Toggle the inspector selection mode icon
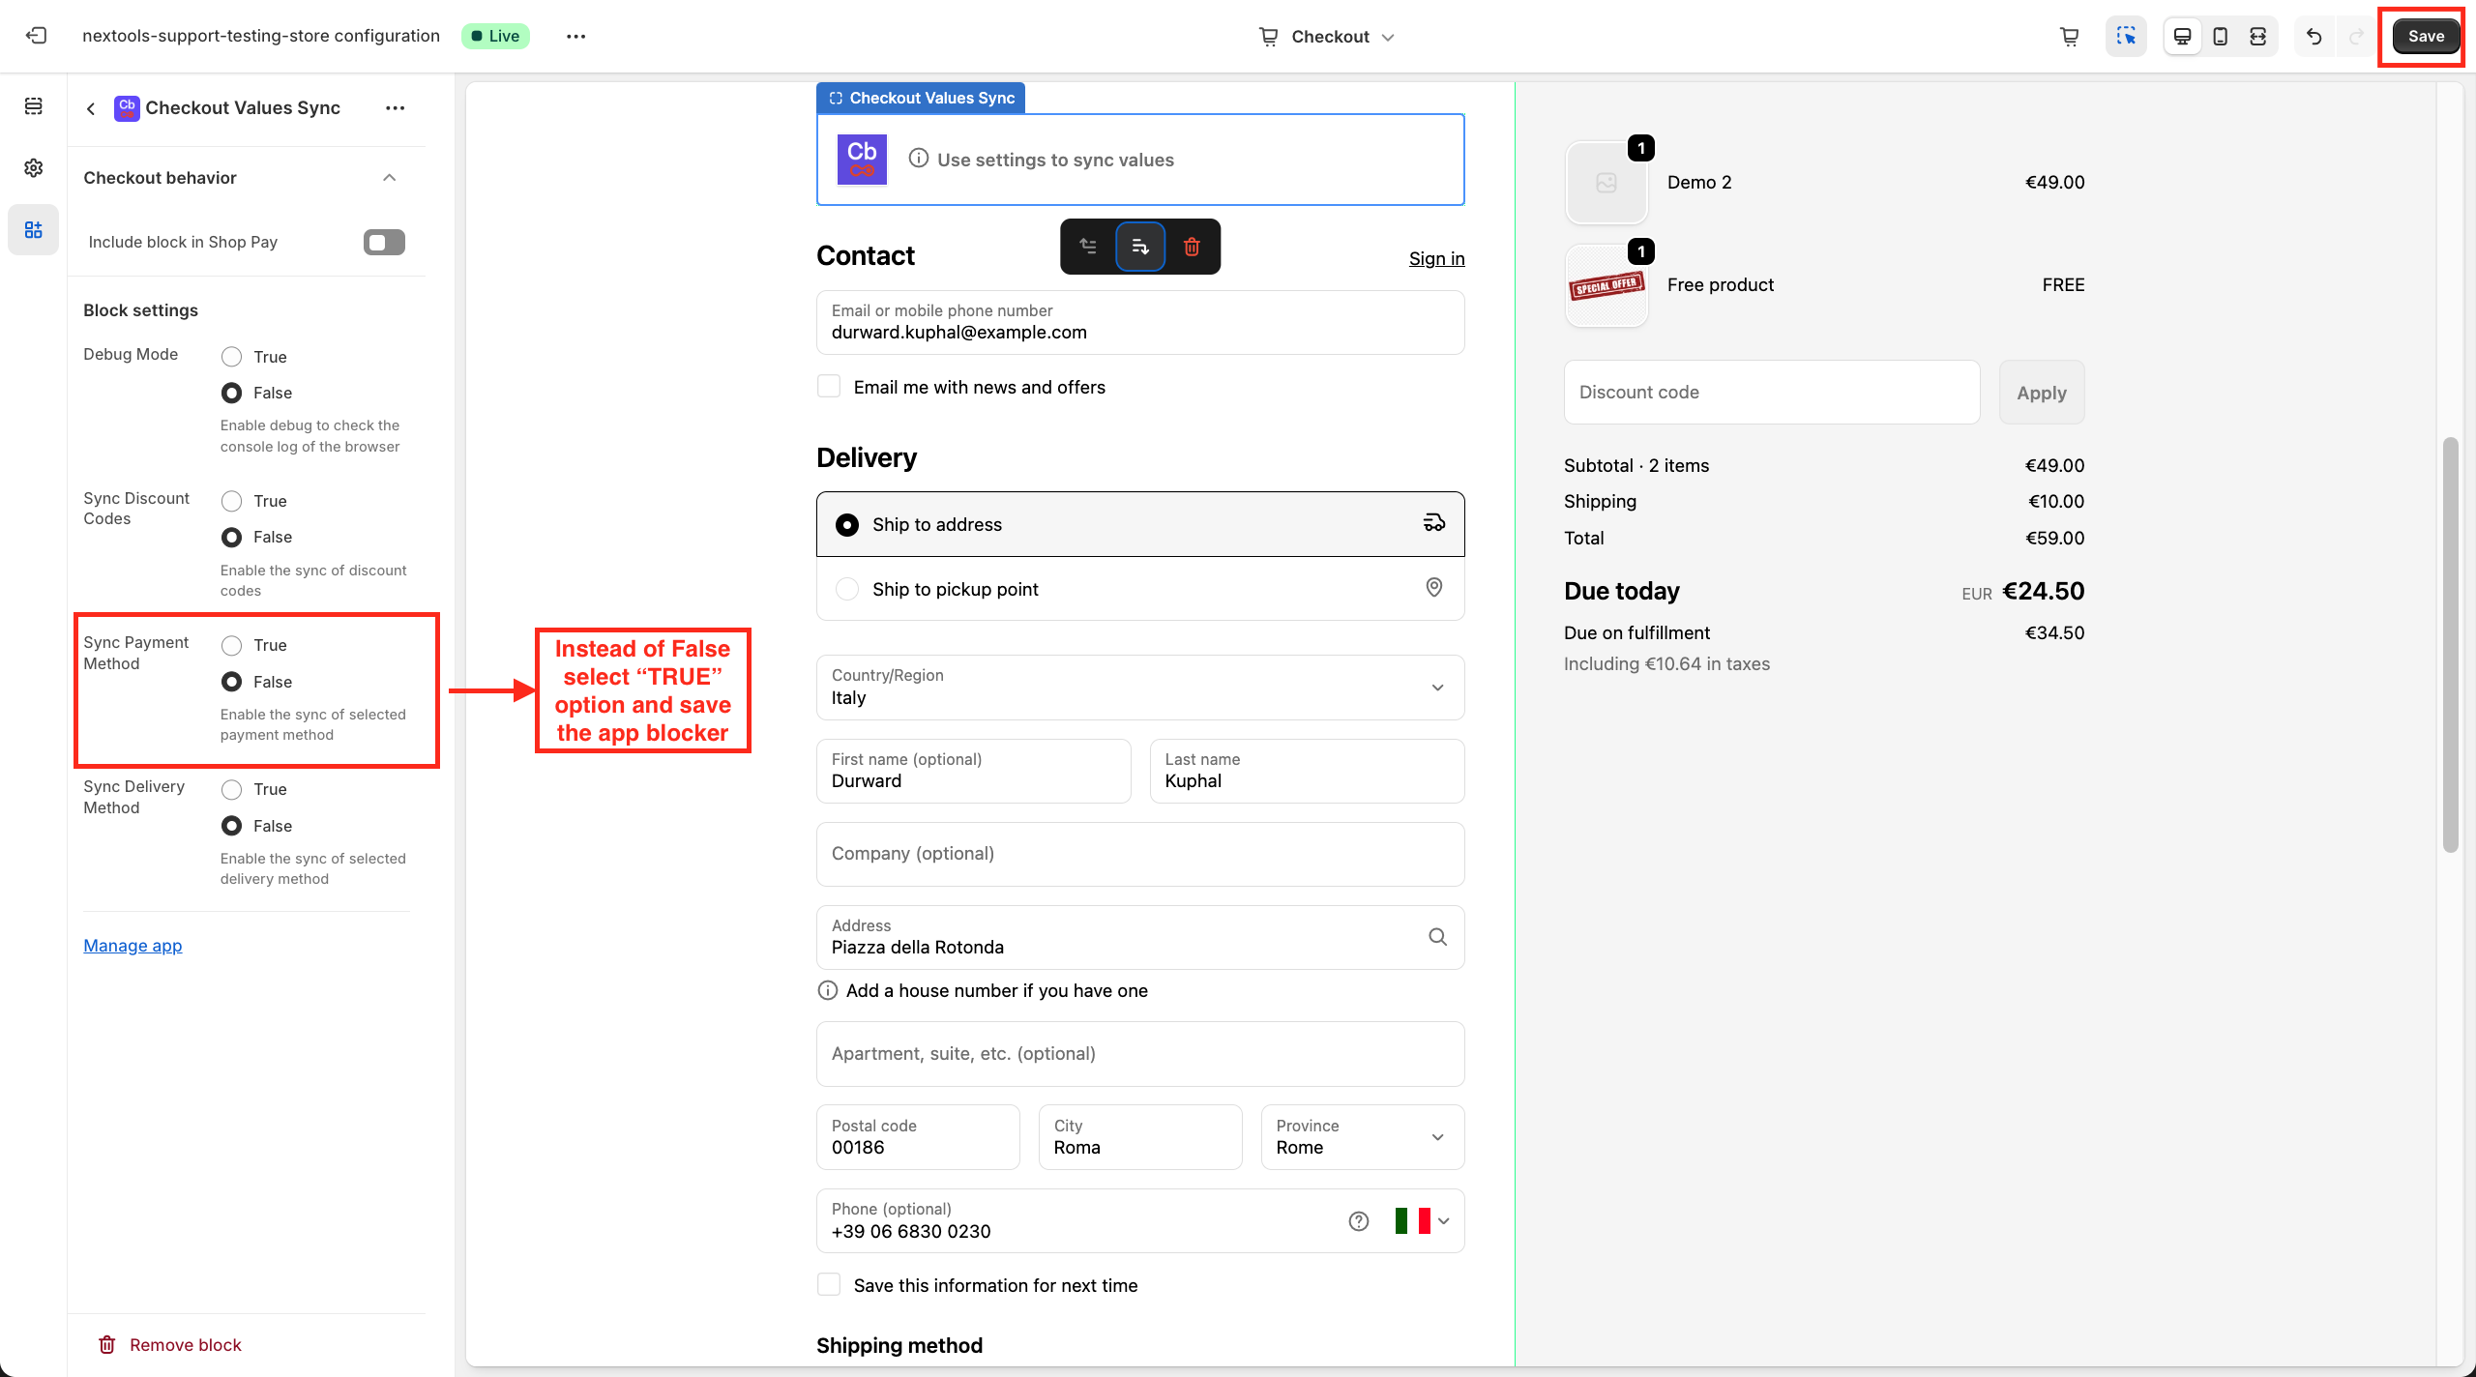 2126,36
